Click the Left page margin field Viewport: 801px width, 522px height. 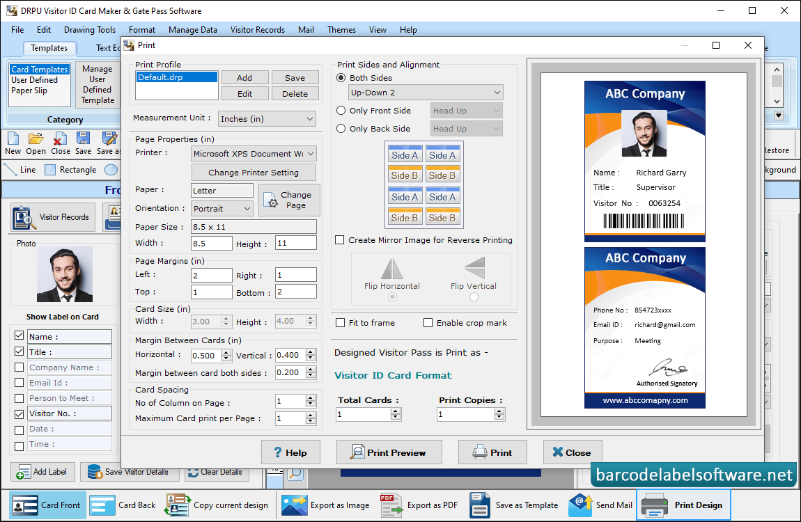click(212, 276)
